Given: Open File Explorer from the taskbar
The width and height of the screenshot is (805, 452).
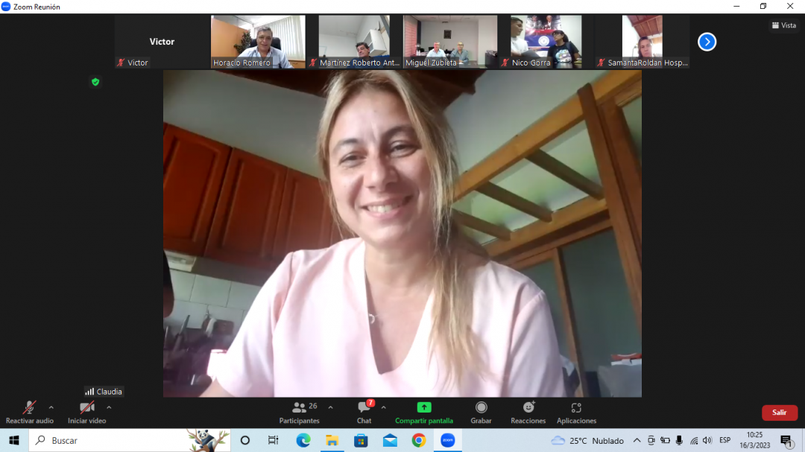Looking at the screenshot, I should click(332, 440).
